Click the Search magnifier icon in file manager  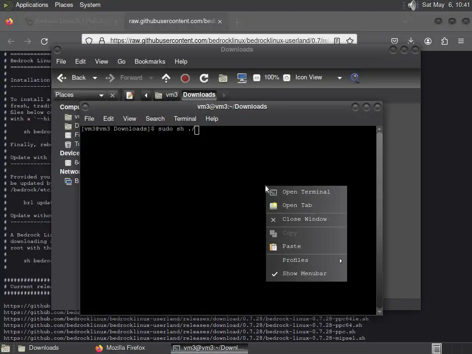(x=355, y=78)
